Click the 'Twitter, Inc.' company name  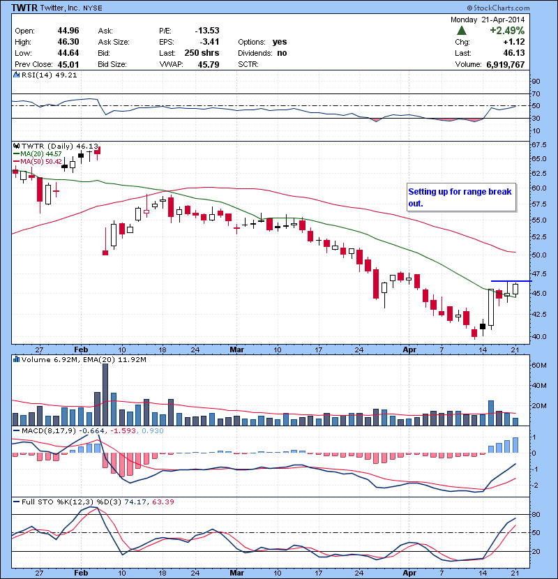[60, 8]
